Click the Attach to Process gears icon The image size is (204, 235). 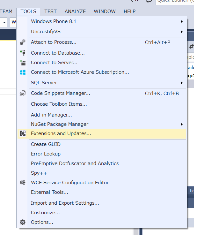tap(23, 42)
